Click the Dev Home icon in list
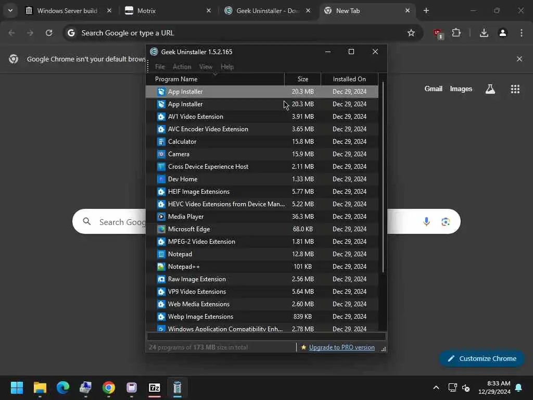Image resolution: width=533 pixels, height=400 pixels. tap(161, 179)
